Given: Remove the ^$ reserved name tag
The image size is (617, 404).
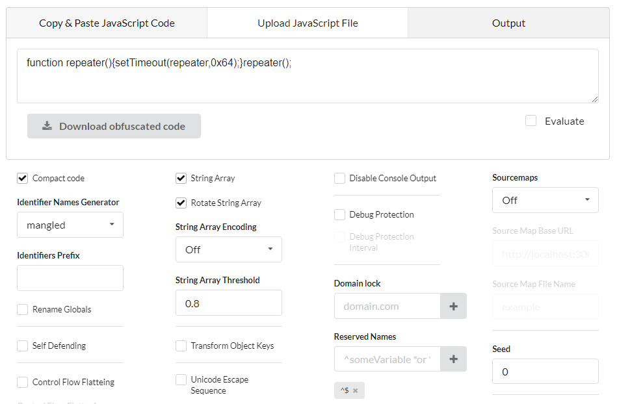Looking at the screenshot, I should (x=356, y=390).
